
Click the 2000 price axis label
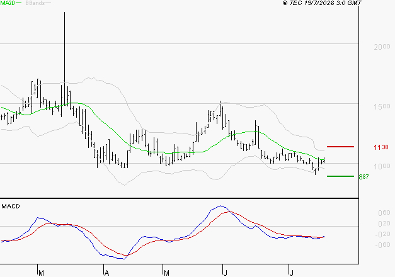[x=382, y=47]
